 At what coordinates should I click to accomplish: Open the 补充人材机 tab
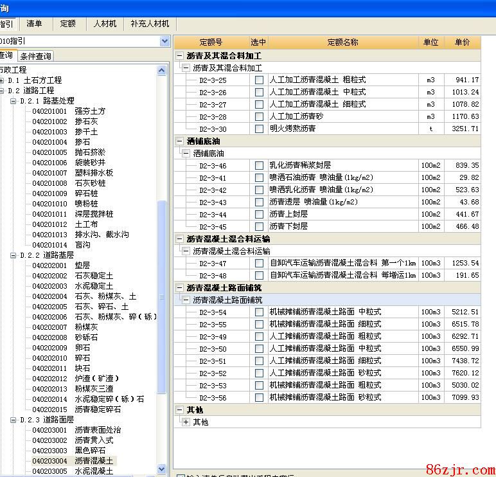point(149,24)
